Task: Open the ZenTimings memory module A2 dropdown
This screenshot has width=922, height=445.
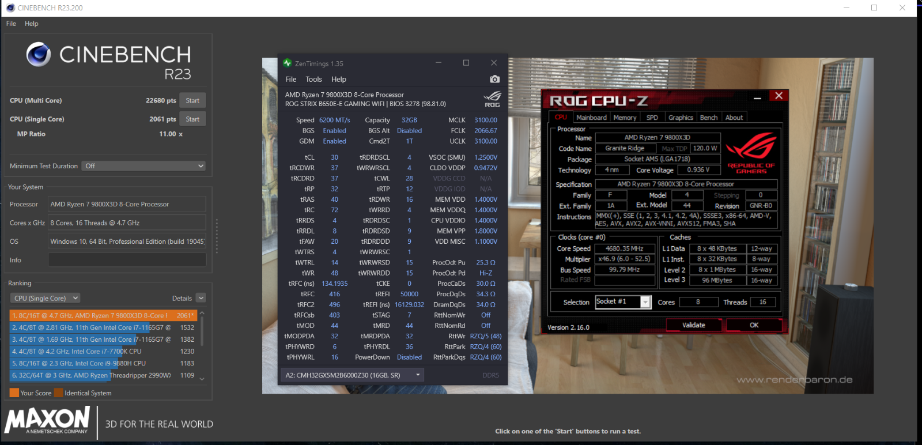Action: pyautogui.click(x=352, y=375)
